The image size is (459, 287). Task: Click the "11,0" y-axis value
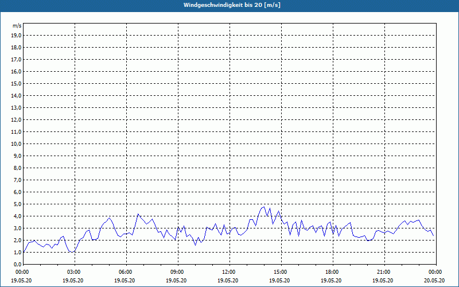tap(16, 132)
